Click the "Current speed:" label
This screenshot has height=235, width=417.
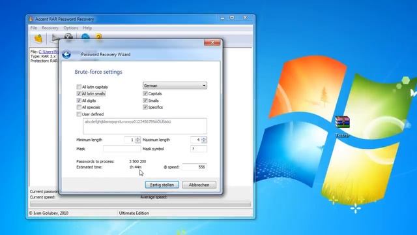point(42,197)
